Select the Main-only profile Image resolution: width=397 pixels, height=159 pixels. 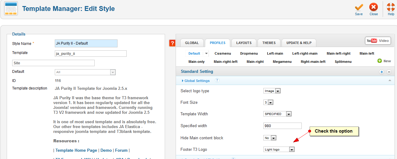pyautogui.click(x=196, y=62)
